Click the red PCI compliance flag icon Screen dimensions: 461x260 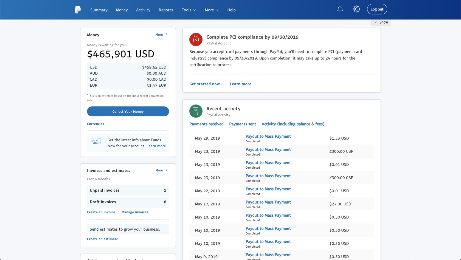[x=196, y=39]
